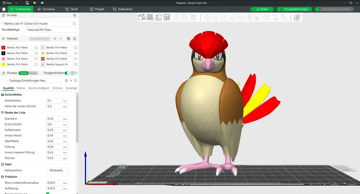Auto-orient the model via toolbar icon

(158, 17)
